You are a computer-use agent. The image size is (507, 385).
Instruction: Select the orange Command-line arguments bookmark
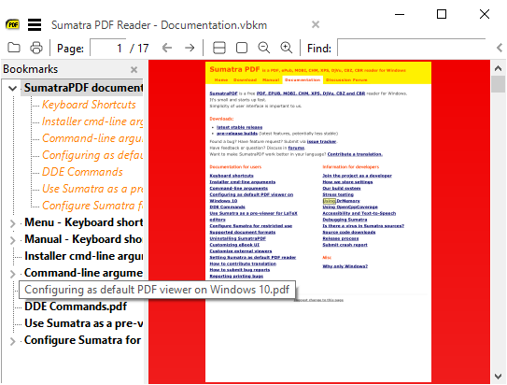coord(92,138)
